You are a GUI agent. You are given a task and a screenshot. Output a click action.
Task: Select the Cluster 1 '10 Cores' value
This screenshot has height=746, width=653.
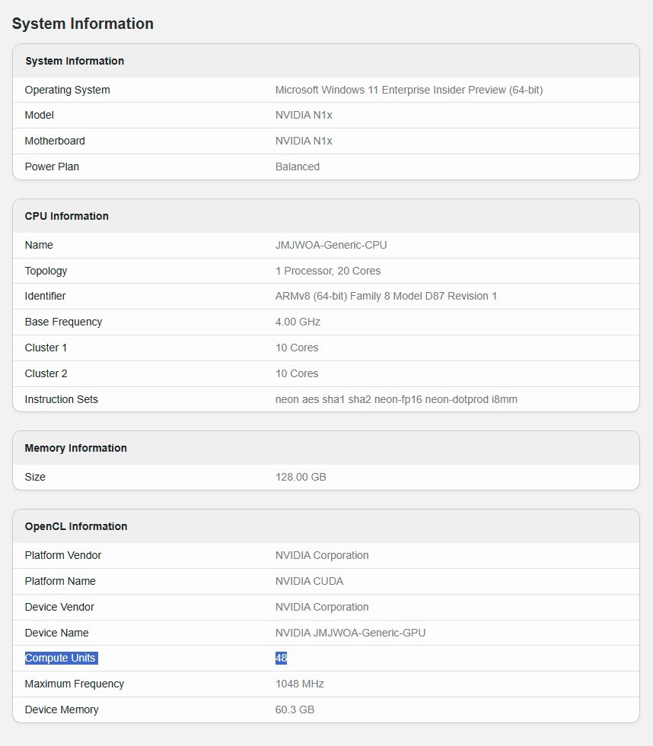(297, 348)
